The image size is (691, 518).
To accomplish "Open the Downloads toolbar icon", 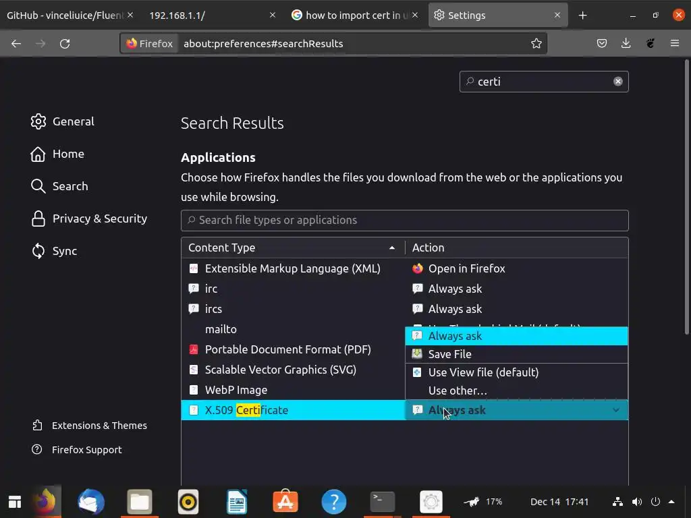I will 626,43.
